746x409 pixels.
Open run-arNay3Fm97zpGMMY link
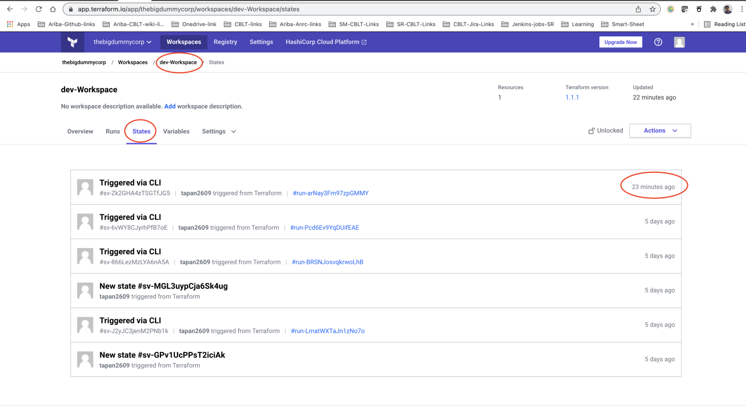[x=331, y=194]
